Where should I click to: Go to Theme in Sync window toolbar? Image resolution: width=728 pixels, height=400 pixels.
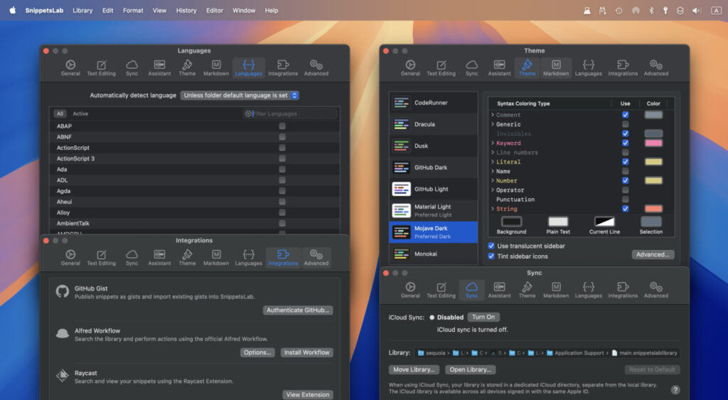(x=527, y=290)
